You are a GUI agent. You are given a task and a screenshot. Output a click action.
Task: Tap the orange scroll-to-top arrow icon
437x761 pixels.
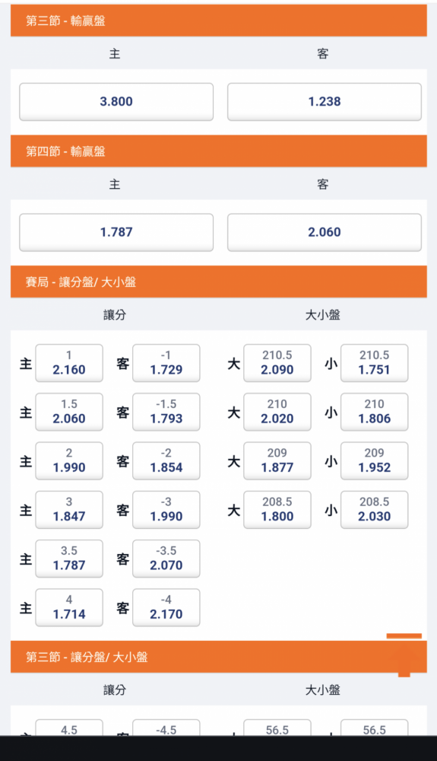(404, 654)
